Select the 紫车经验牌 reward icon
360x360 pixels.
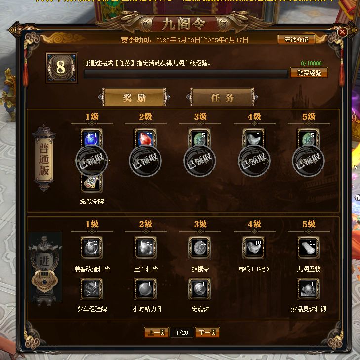coord(91,289)
